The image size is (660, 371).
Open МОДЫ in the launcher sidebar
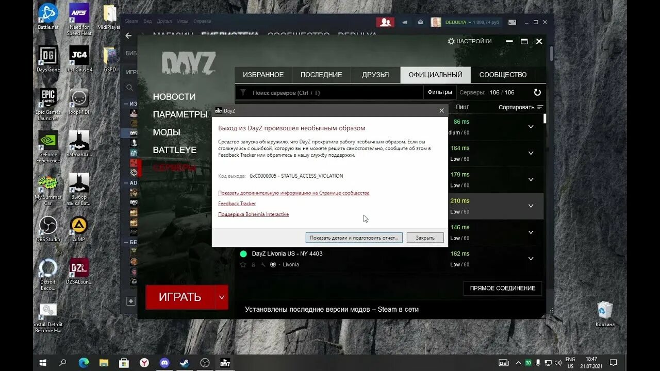167,132
